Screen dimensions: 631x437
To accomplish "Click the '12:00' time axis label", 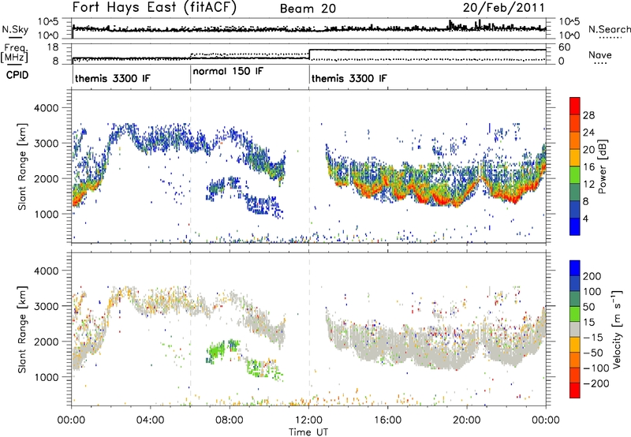I will 308,420.
